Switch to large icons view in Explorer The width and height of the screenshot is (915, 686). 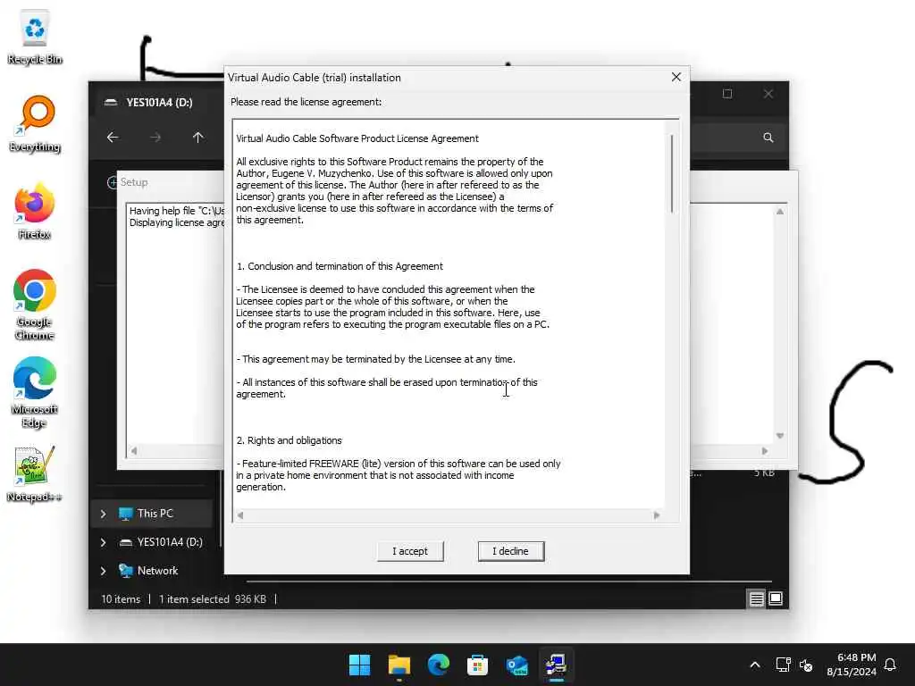(776, 599)
